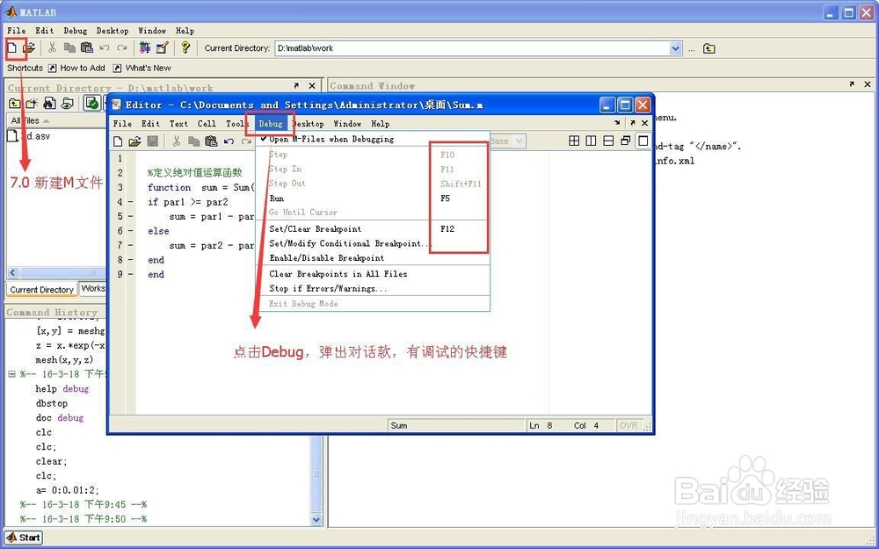Viewport: 879px width, 549px height.
Task: Open Text menu in Editor
Action: coord(178,123)
